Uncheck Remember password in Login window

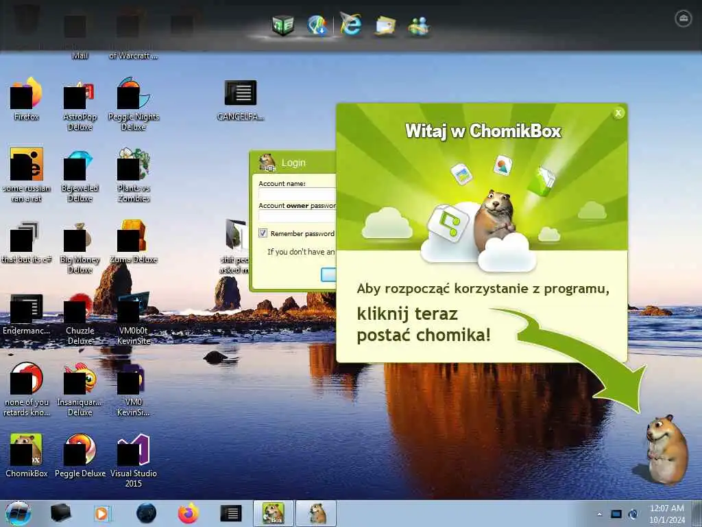coord(263,233)
